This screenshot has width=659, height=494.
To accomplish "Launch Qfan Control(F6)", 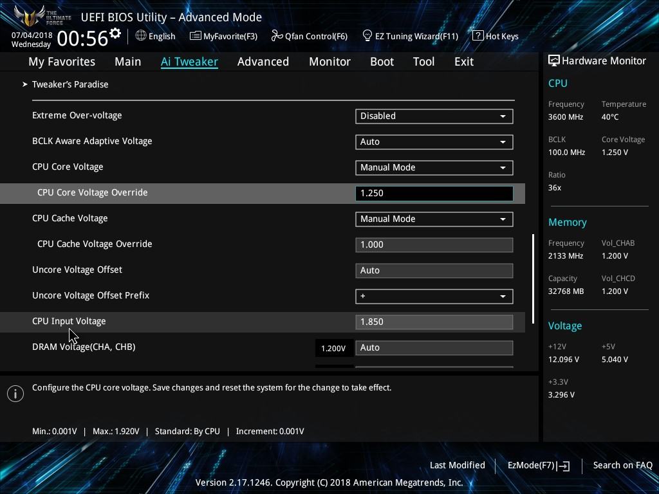I will pyautogui.click(x=310, y=36).
